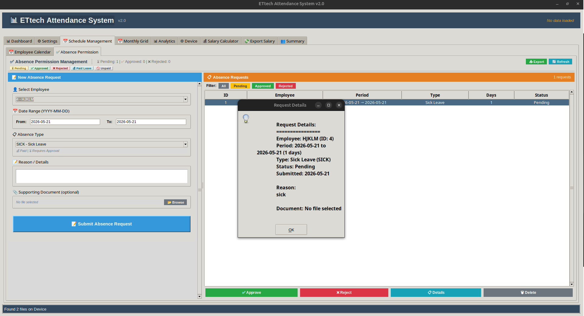Screen dimensions: 584x316
Task: Click the To date field
Action: (x=151, y=122)
